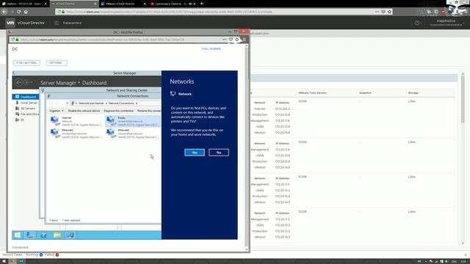Go back in the main browser
470x264 pixels.
coord(4,12)
